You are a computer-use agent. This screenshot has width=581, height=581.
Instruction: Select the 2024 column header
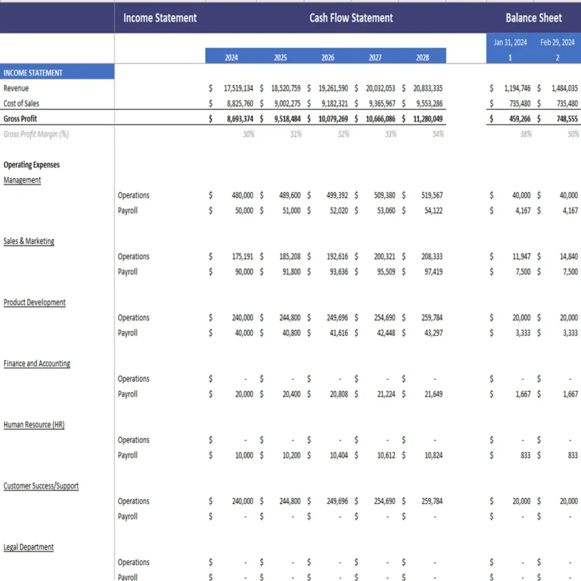pos(231,57)
